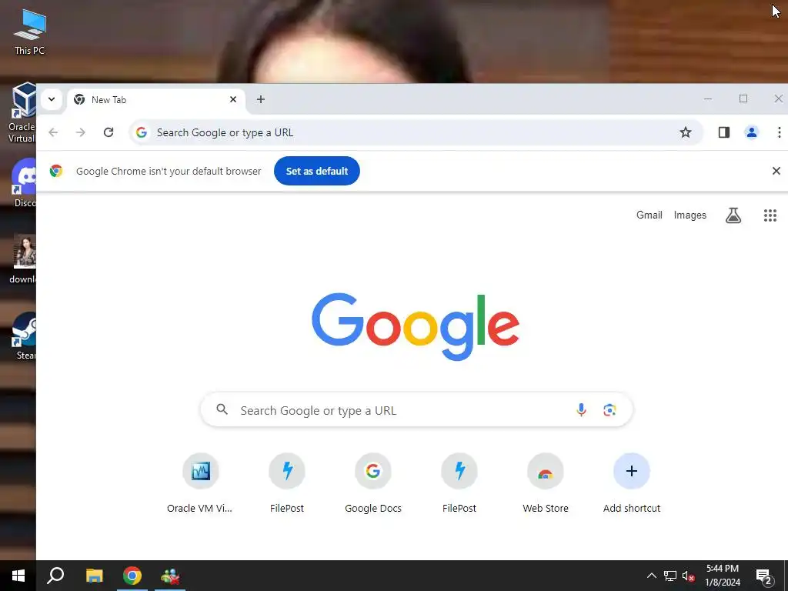
Task: Search by image with Google Lens icon
Action: (609, 410)
